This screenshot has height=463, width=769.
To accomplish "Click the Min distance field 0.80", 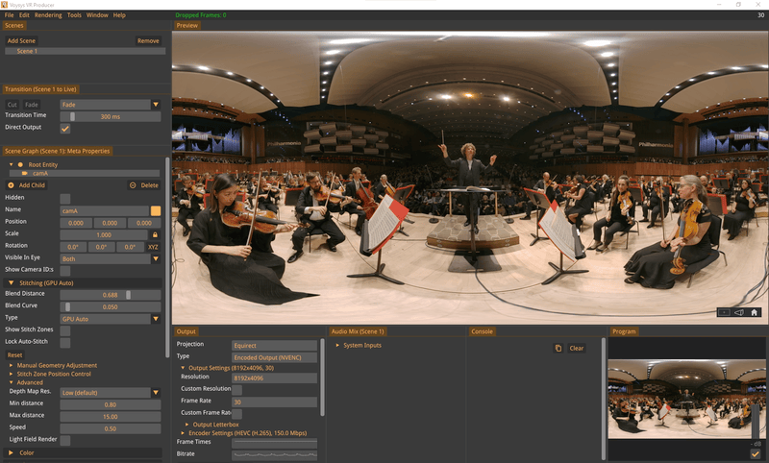I will point(111,404).
